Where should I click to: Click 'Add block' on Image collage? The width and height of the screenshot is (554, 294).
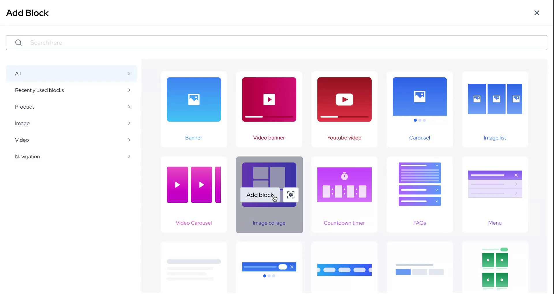click(260, 195)
